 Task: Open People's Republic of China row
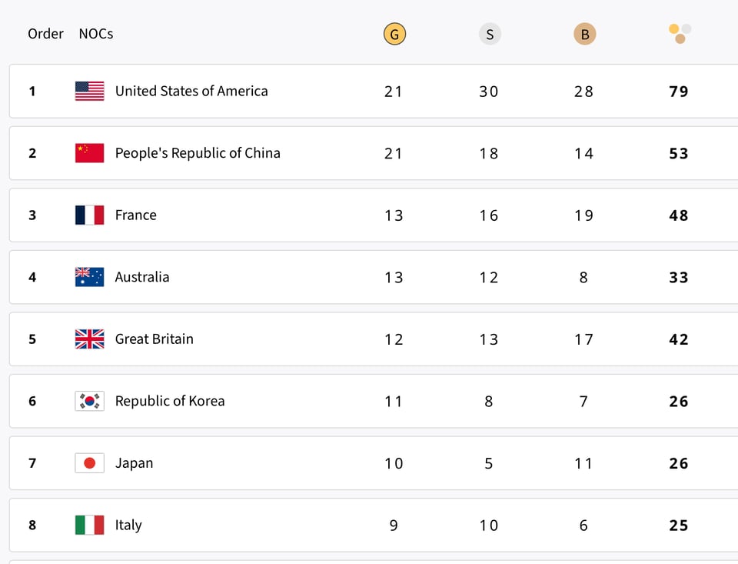[x=198, y=153]
